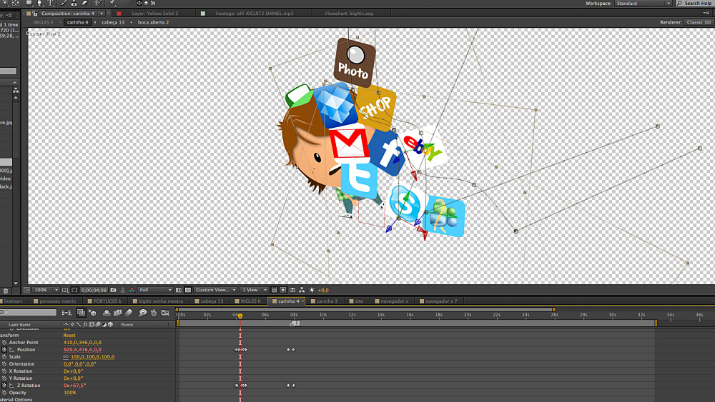
Task: Click the Frame Blending icon in timeline
Action: 118,313
